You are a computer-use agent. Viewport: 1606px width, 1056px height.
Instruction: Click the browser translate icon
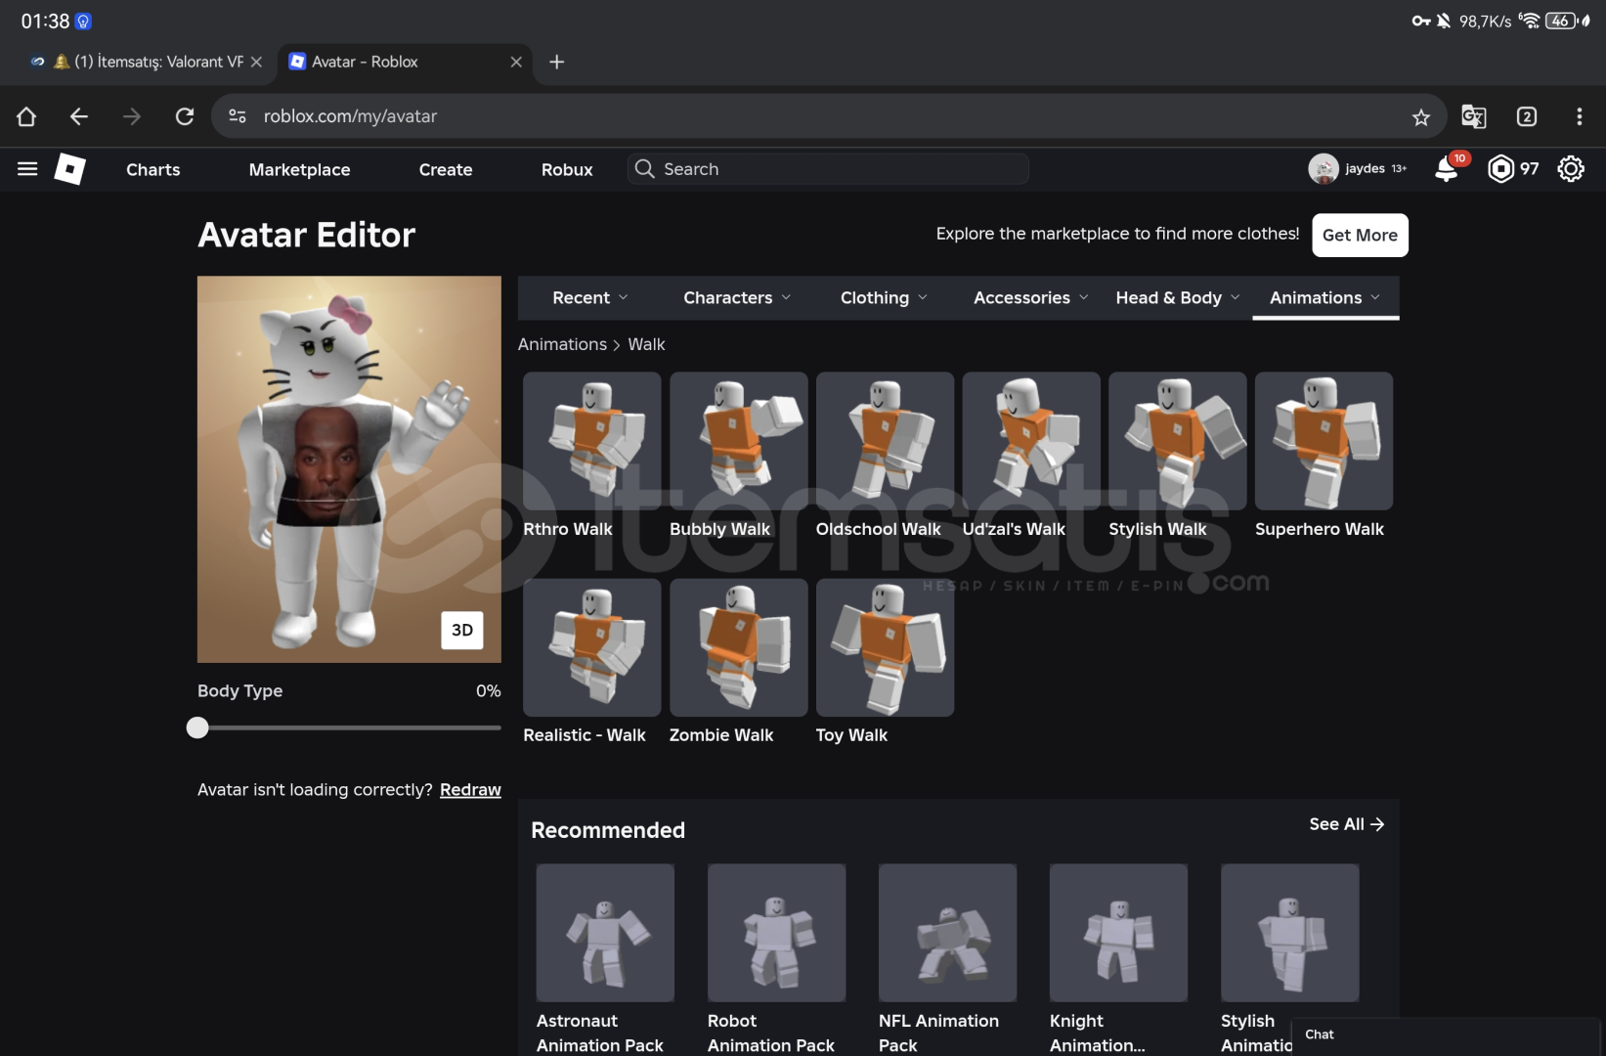(1473, 117)
